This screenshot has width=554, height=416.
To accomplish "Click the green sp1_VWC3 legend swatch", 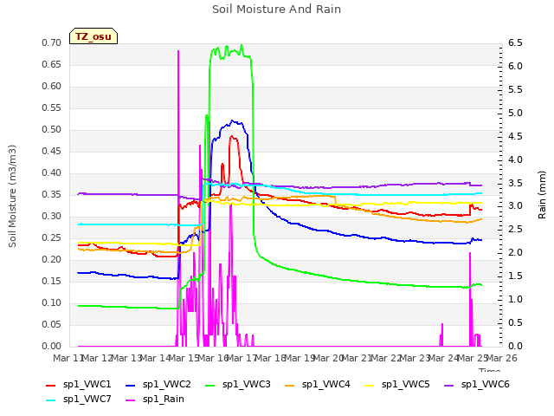I will pos(210,386).
